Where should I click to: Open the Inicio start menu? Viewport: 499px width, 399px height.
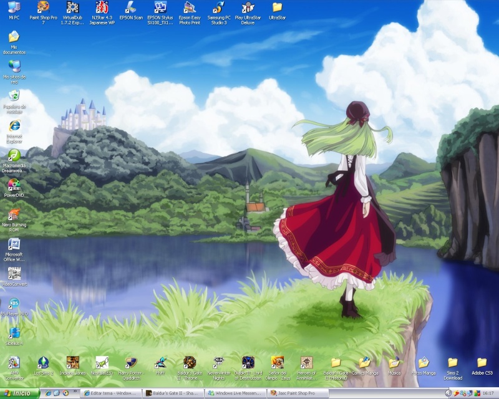tap(20, 393)
